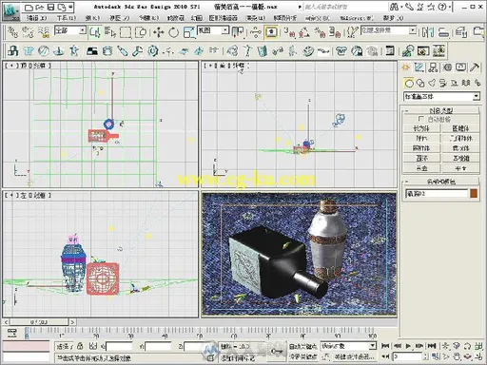Viewport: 487px width, 365px height.
Task: Click the Time Configuration icon
Action: [x=436, y=356]
